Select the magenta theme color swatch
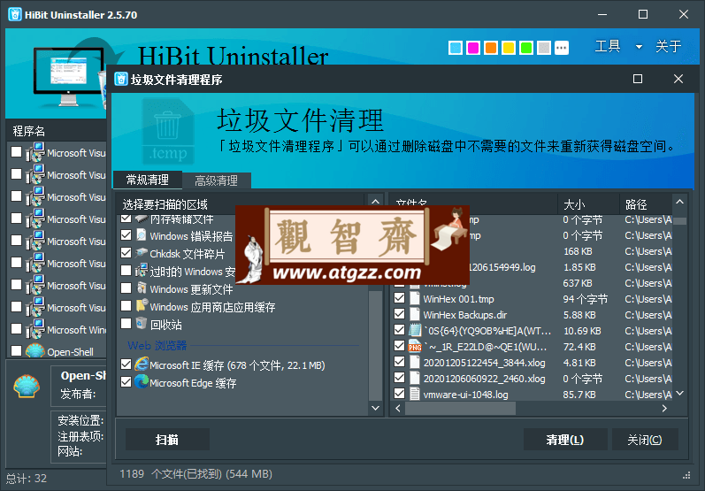Screen dimensions: 705x491 (473, 48)
